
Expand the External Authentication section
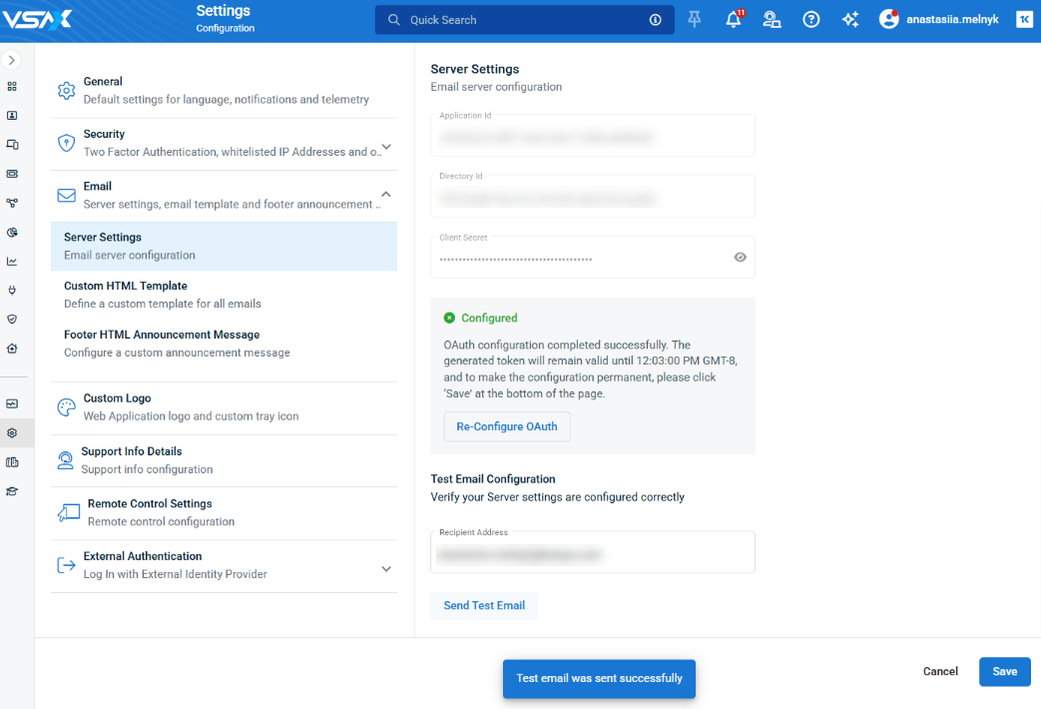point(386,569)
